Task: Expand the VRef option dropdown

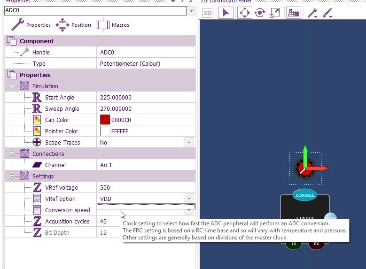Action: tap(189, 199)
